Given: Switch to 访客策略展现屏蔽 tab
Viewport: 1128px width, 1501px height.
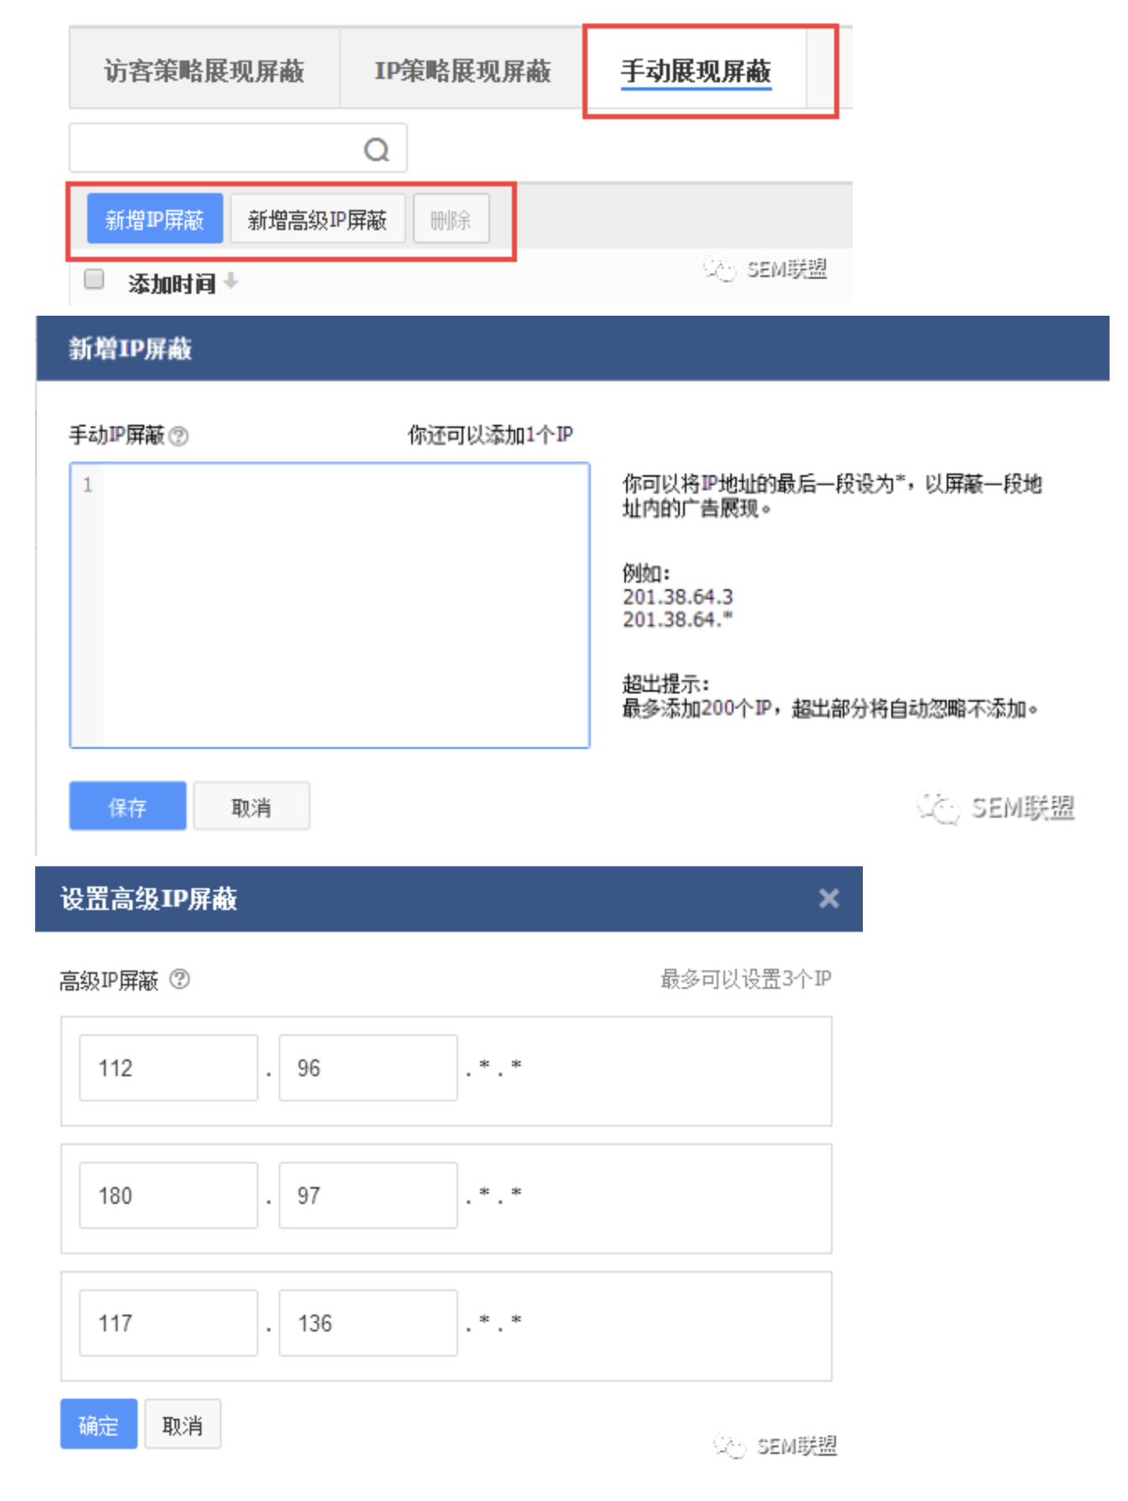Looking at the screenshot, I should pos(204,71).
